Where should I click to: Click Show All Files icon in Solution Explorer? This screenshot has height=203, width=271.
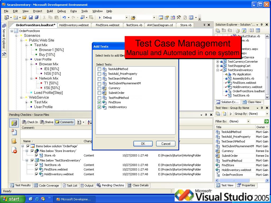[238, 31]
